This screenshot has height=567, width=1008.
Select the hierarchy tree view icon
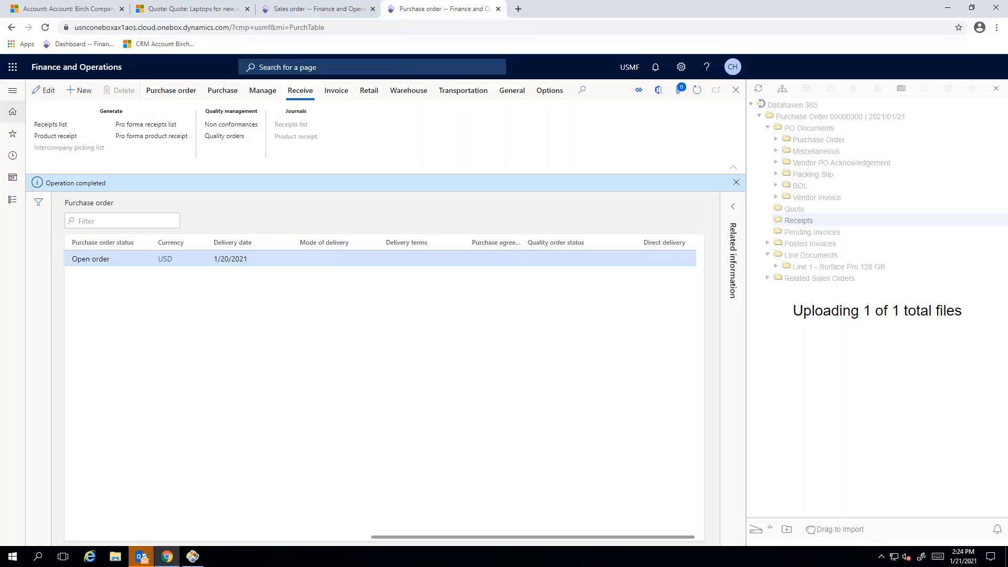(782, 89)
